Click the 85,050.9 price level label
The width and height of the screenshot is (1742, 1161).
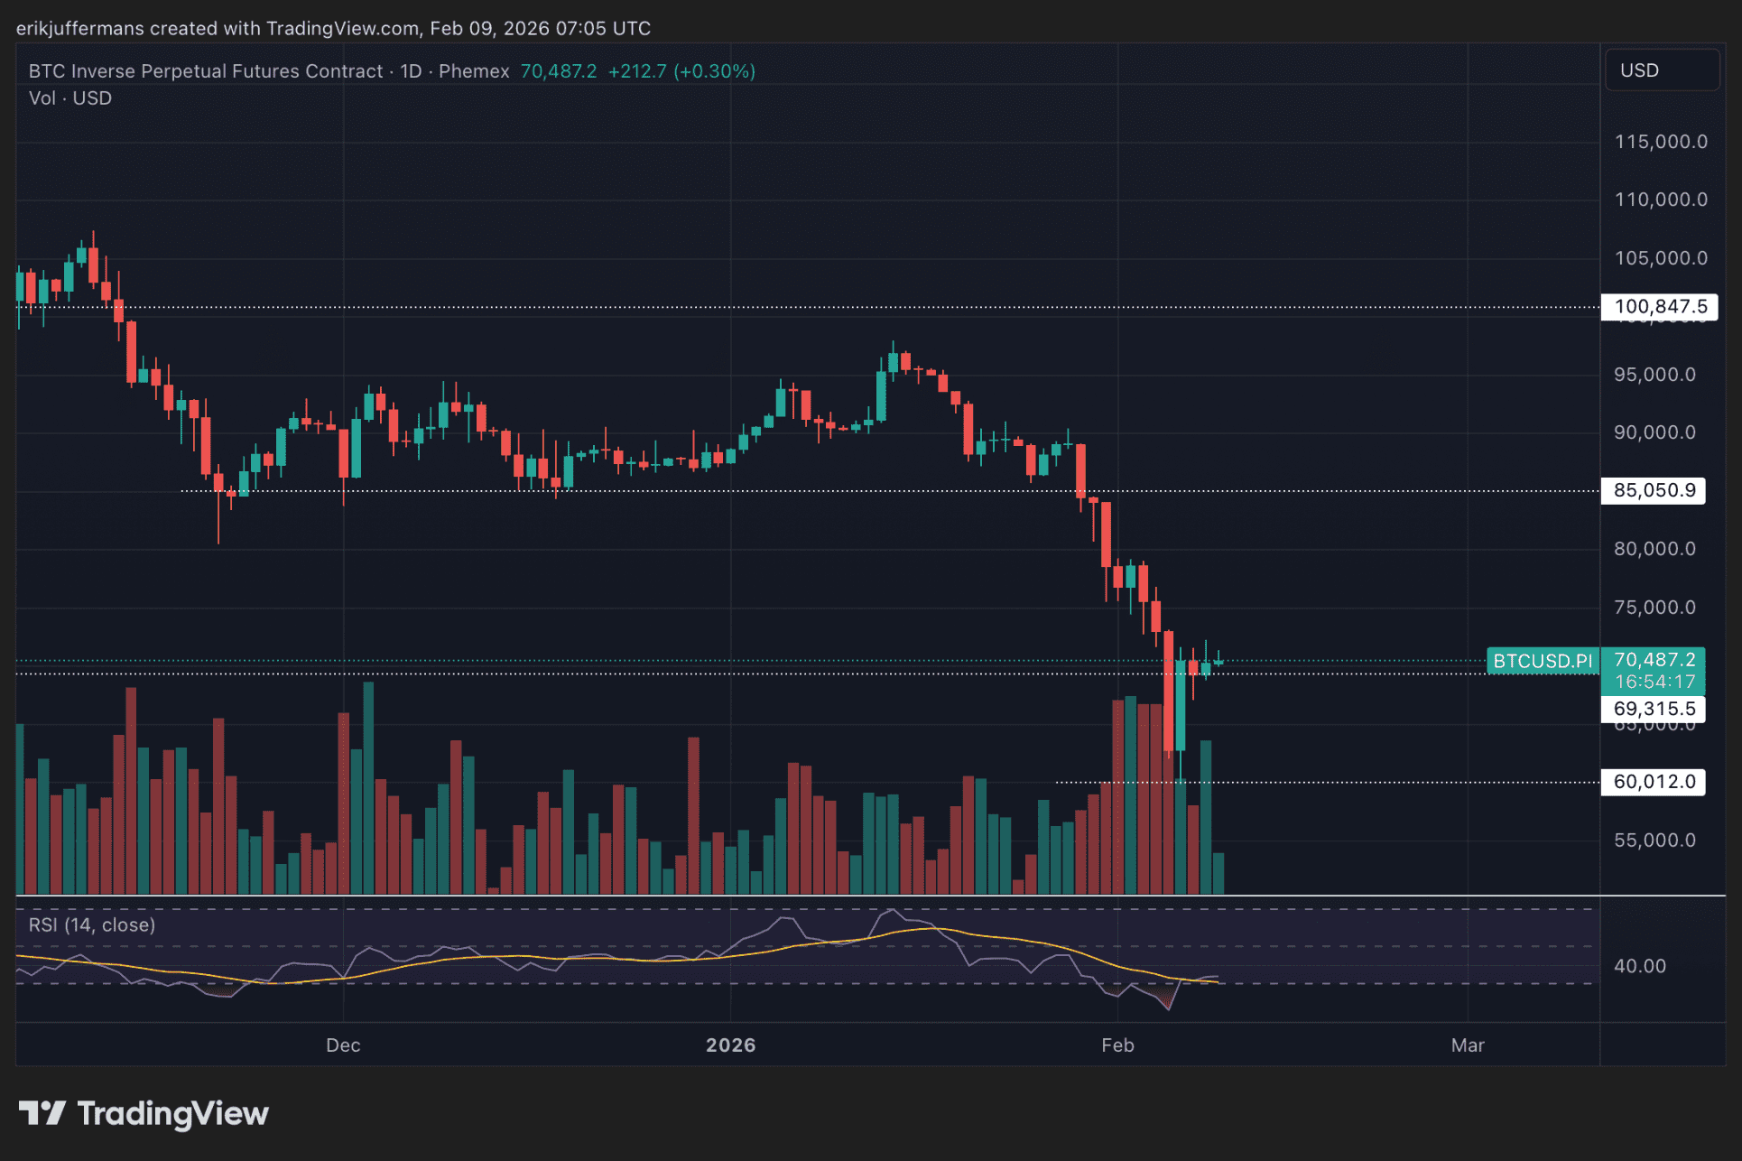pyautogui.click(x=1654, y=490)
